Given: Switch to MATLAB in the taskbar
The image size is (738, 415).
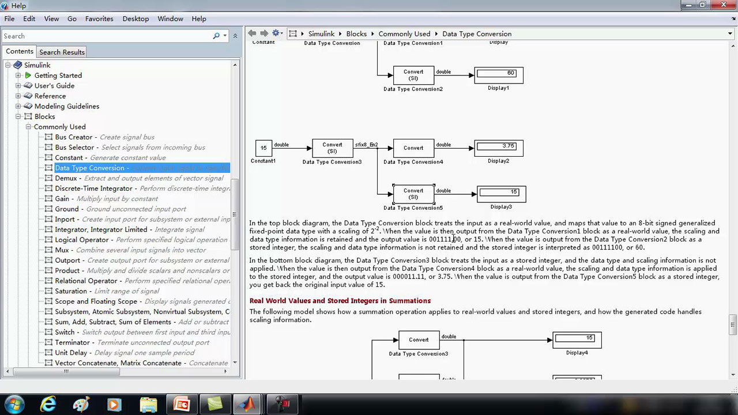Looking at the screenshot, I should 248,404.
